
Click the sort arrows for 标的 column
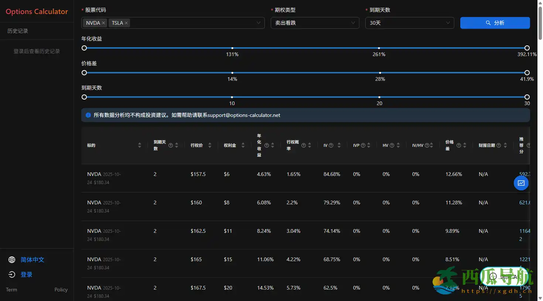(140, 145)
